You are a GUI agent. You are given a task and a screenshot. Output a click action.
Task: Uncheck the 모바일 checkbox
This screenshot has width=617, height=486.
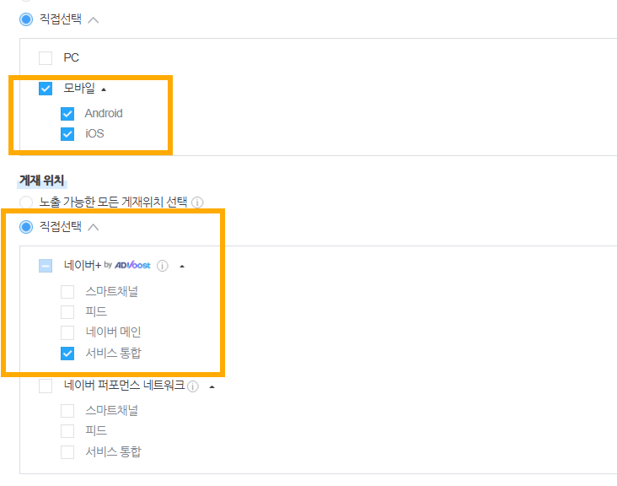tap(46, 89)
